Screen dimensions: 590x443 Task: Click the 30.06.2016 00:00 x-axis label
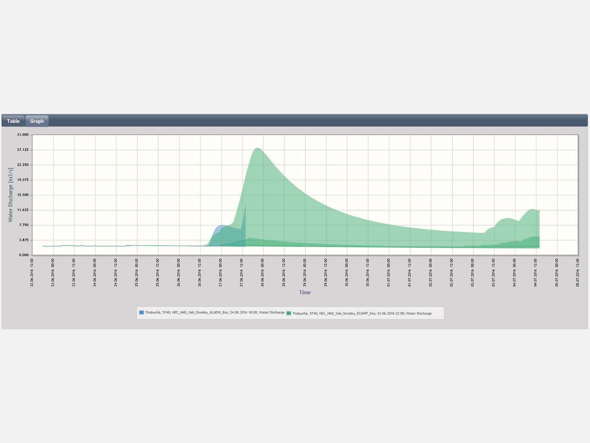(x=347, y=272)
